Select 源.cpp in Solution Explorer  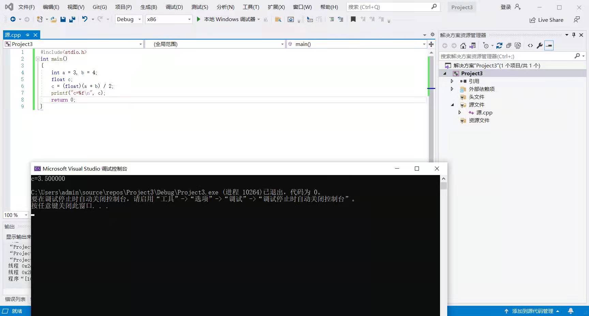pyautogui.click(x=484, y=113)
